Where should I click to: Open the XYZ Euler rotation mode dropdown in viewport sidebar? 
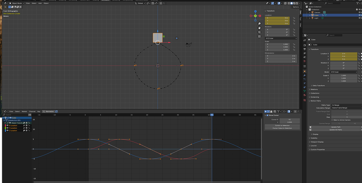point(281,38)
